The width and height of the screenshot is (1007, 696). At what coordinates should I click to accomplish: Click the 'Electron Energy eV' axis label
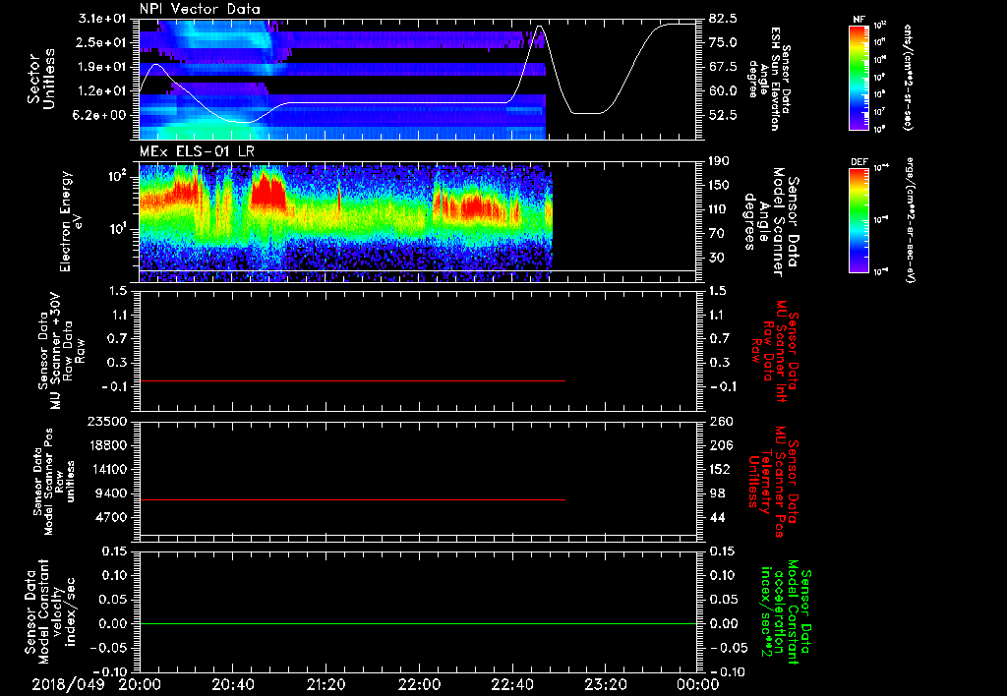click(71, 221)
